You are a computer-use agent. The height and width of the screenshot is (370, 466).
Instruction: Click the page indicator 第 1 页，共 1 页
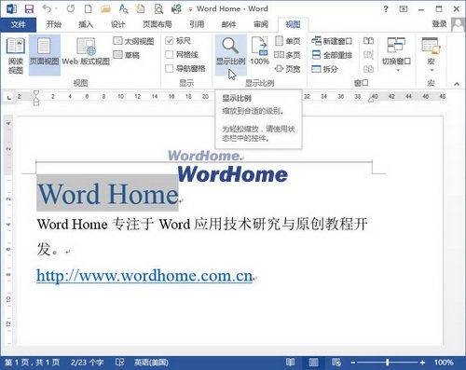pyautogui.click(x=33, y=363)
